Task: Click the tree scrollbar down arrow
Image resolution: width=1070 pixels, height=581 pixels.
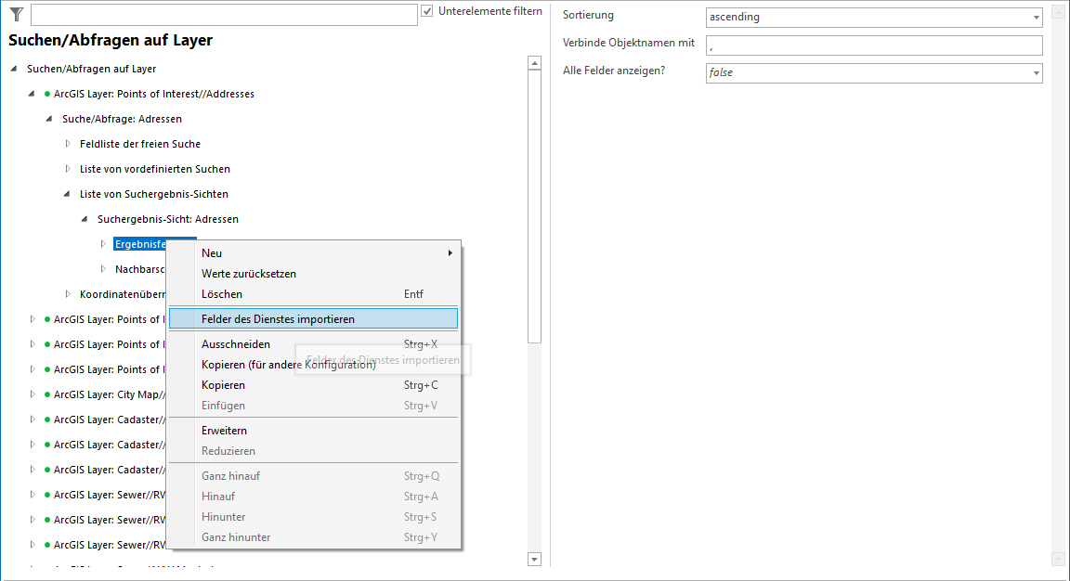Action: click(534, 559)
